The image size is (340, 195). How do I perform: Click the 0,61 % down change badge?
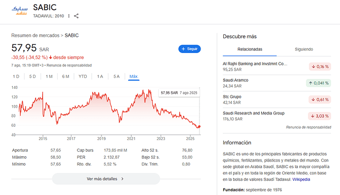(x=320, y=100)
